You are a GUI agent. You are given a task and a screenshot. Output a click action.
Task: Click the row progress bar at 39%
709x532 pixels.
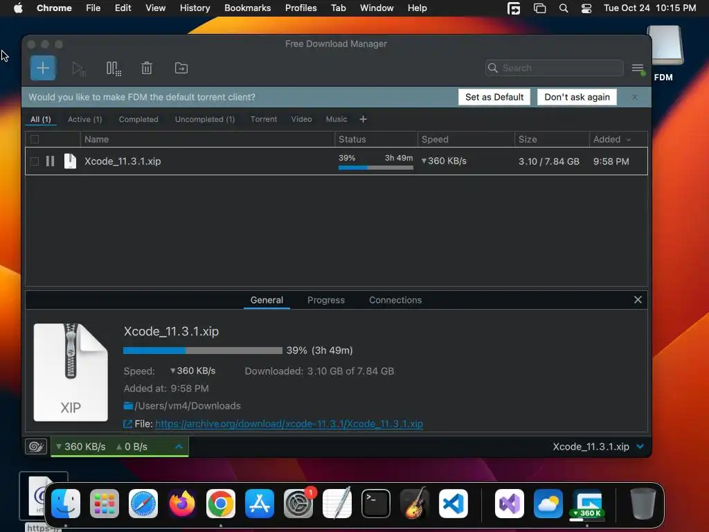pos(376,168)
